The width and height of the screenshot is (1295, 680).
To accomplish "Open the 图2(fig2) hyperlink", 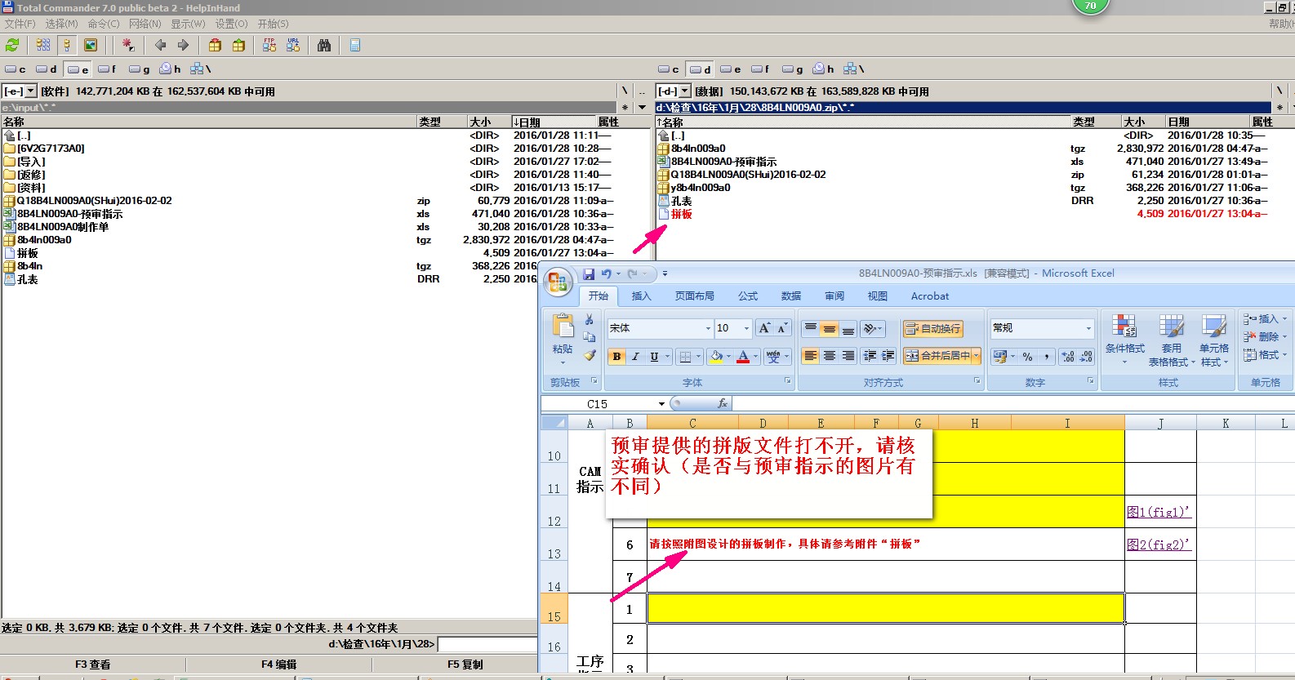I will [1159, 544].
